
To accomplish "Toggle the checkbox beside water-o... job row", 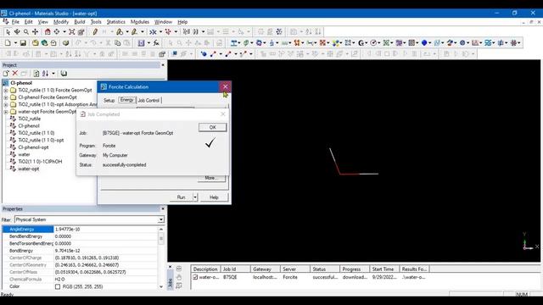I will [x=195, y=277].
